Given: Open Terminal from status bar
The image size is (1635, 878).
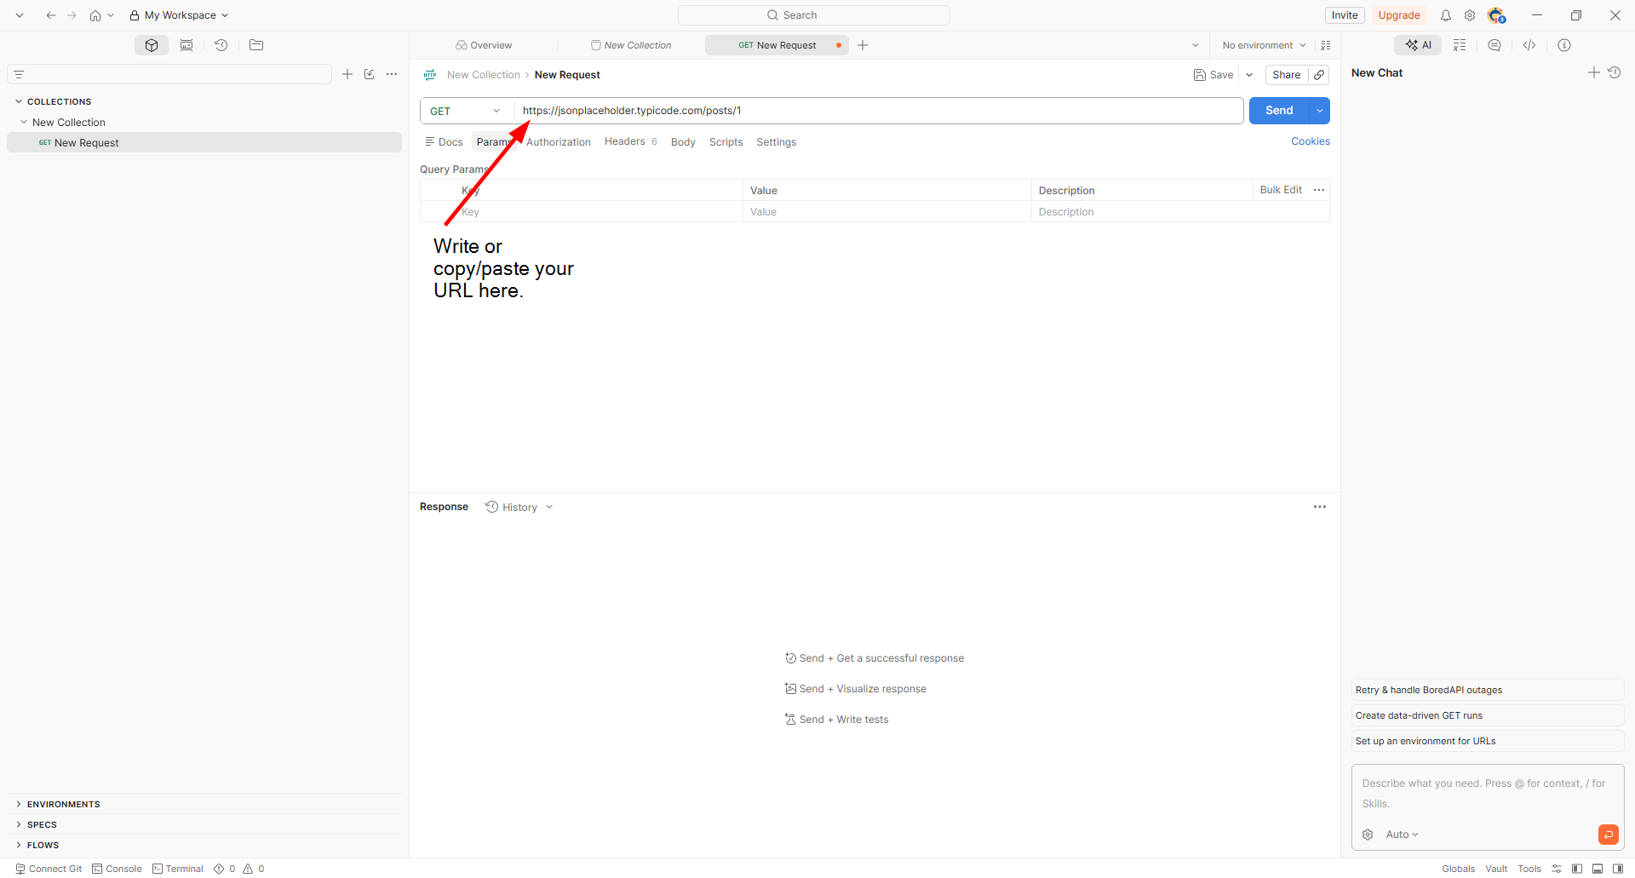Looking at the screenshot, I should pos(178,869).
